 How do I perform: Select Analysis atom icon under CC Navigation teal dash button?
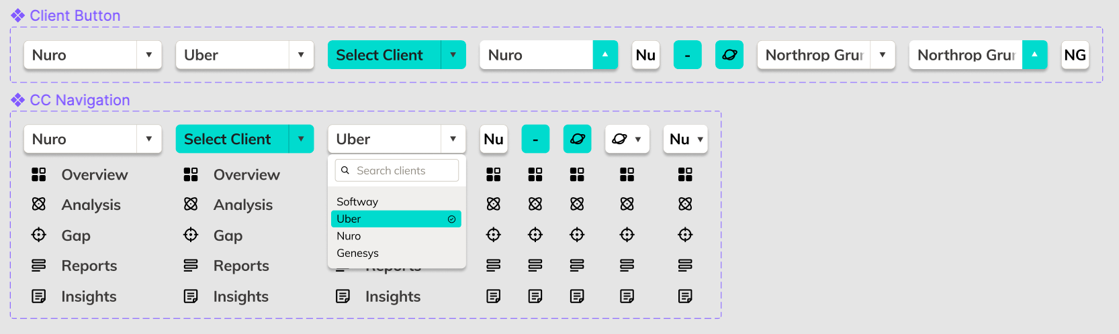[535, 203]
